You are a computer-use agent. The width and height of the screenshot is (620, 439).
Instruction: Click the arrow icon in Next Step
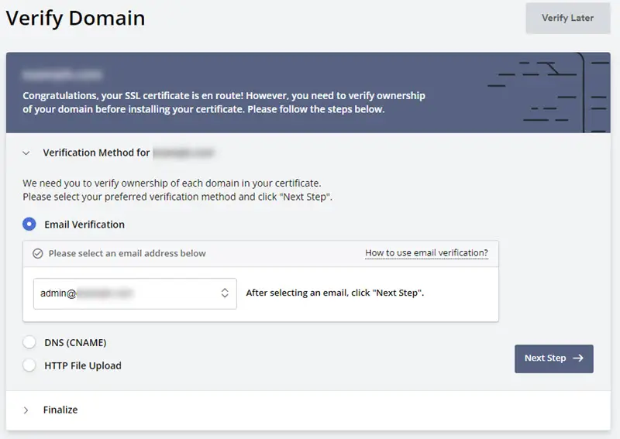pos(578,358)
